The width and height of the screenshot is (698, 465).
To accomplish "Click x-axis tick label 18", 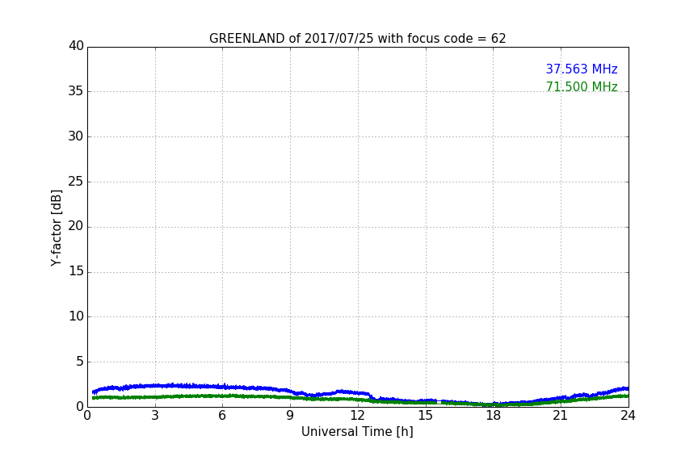I will click(493, 416).
